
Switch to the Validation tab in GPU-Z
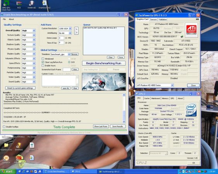coord(163,20)
